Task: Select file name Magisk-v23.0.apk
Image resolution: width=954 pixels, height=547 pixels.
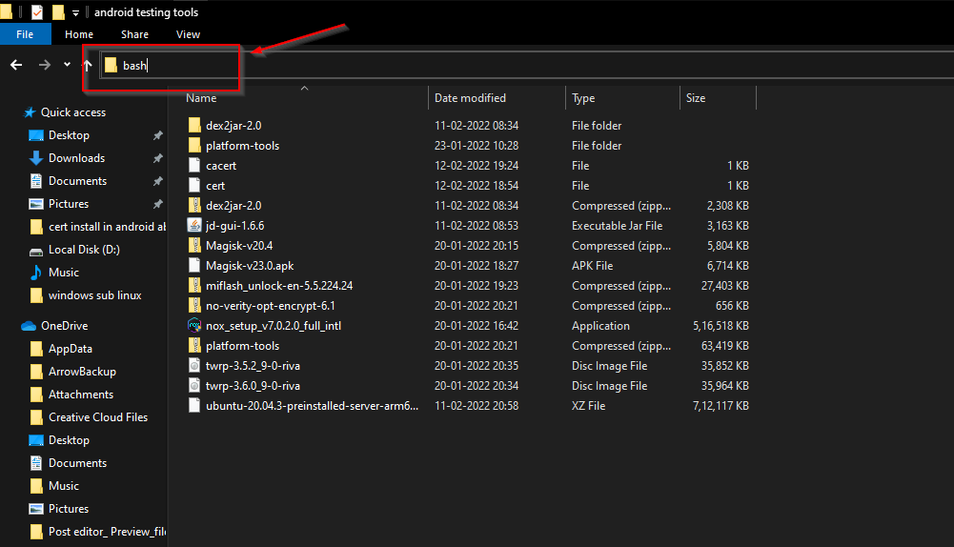Action: pyautogui.click(x=250, y=266)
